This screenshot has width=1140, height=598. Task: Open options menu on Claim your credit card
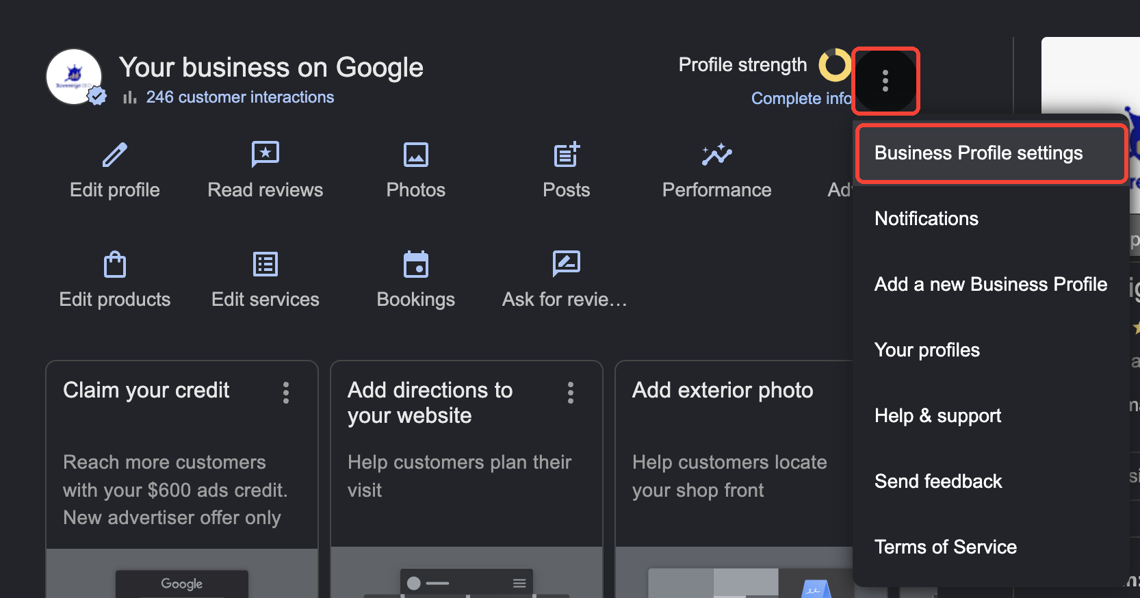click(x=286, y=393)
